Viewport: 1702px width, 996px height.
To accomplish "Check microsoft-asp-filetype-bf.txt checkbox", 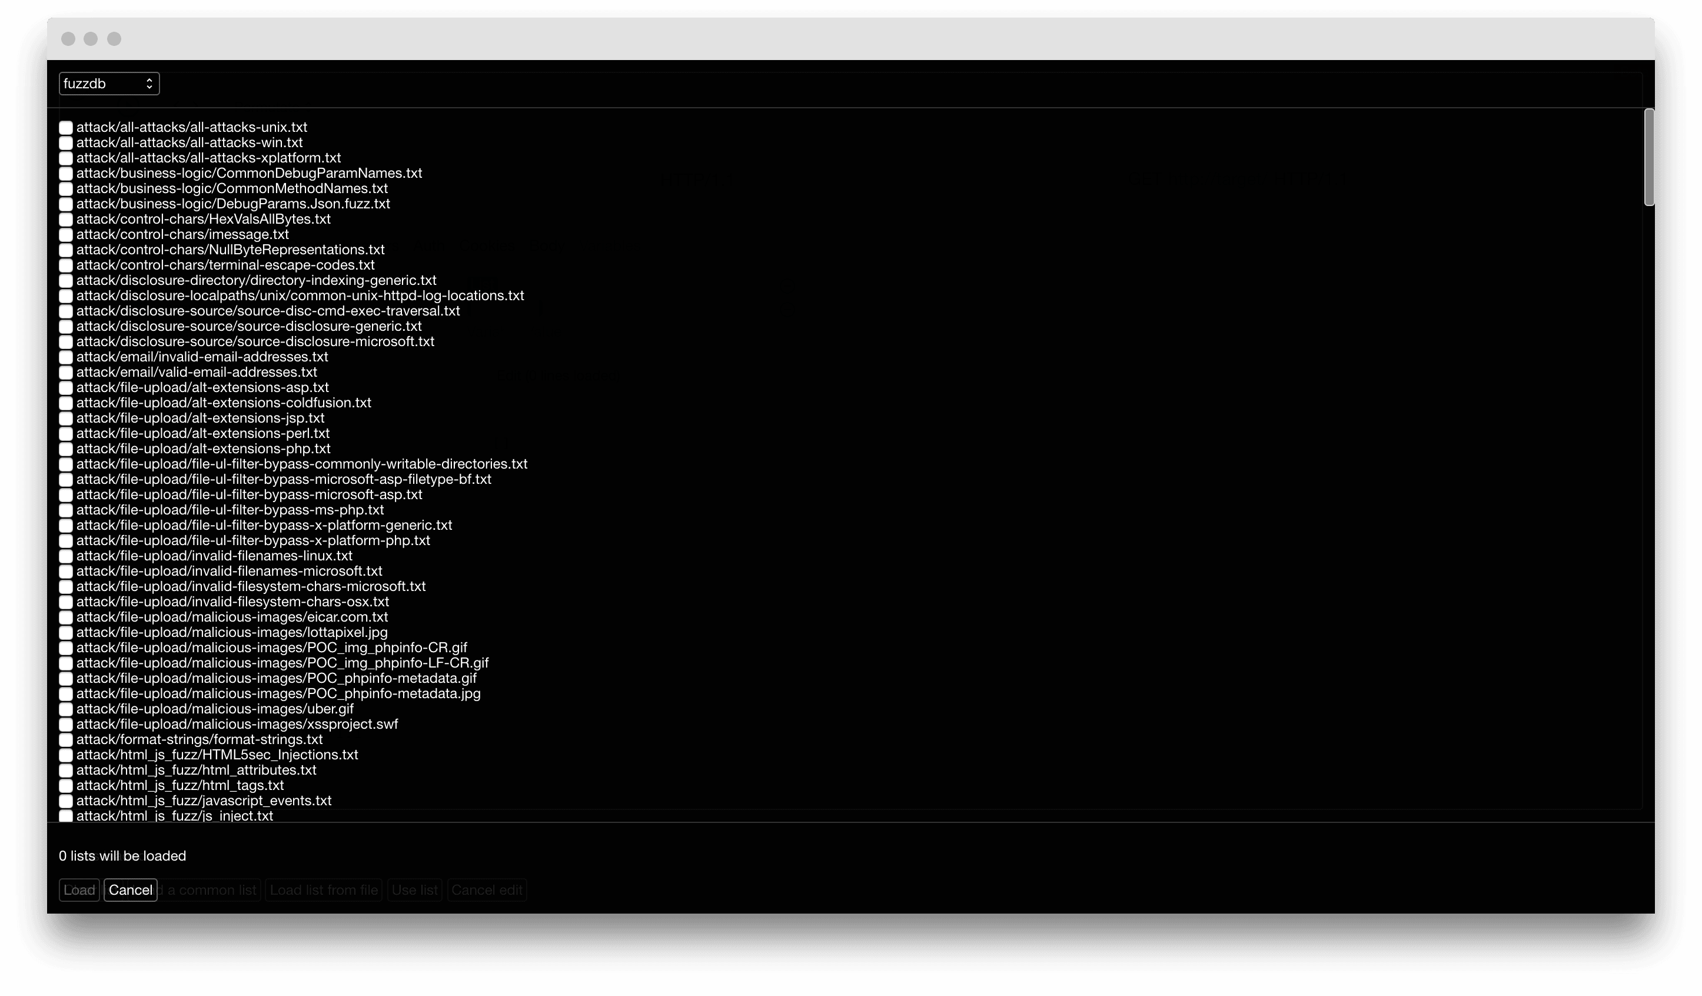I will click(65, 480).
